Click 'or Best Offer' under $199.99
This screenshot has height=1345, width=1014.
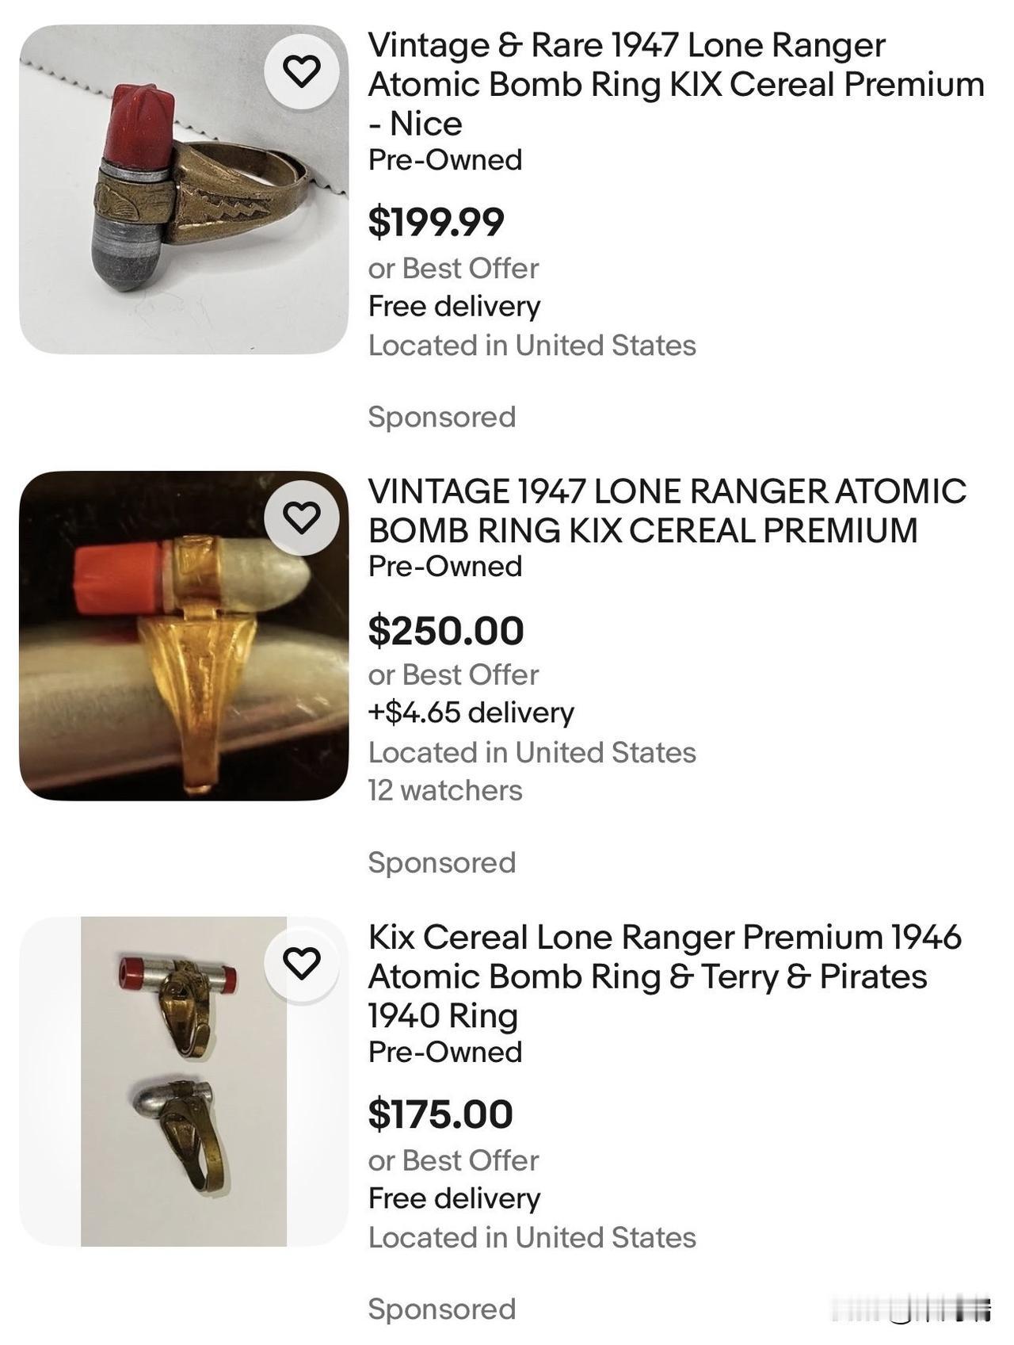[x=453, y=268]
